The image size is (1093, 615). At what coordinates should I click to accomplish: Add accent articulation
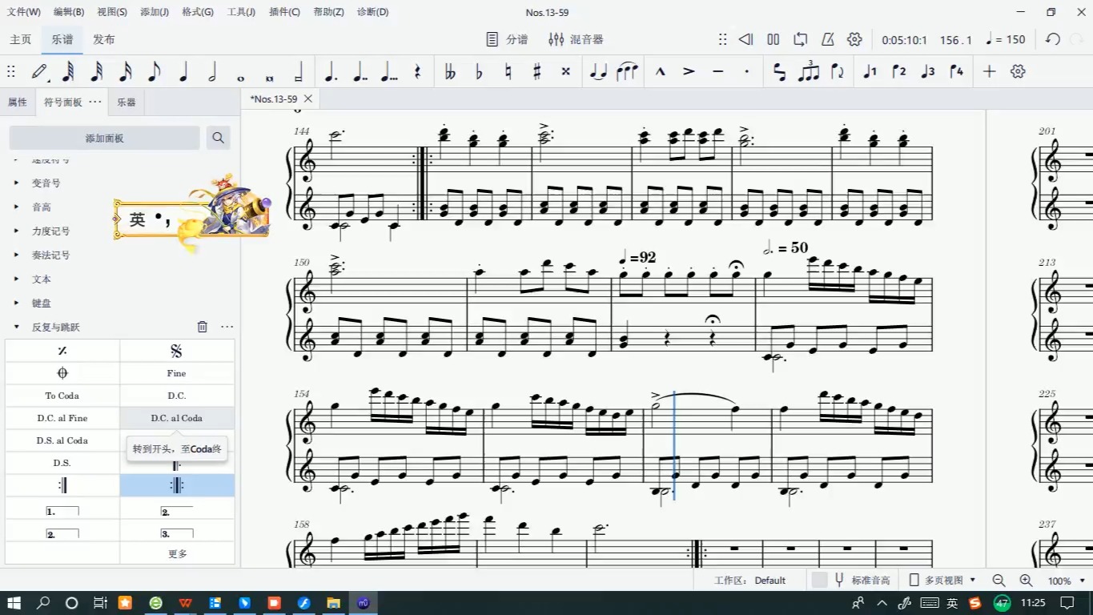coord(689,71)
